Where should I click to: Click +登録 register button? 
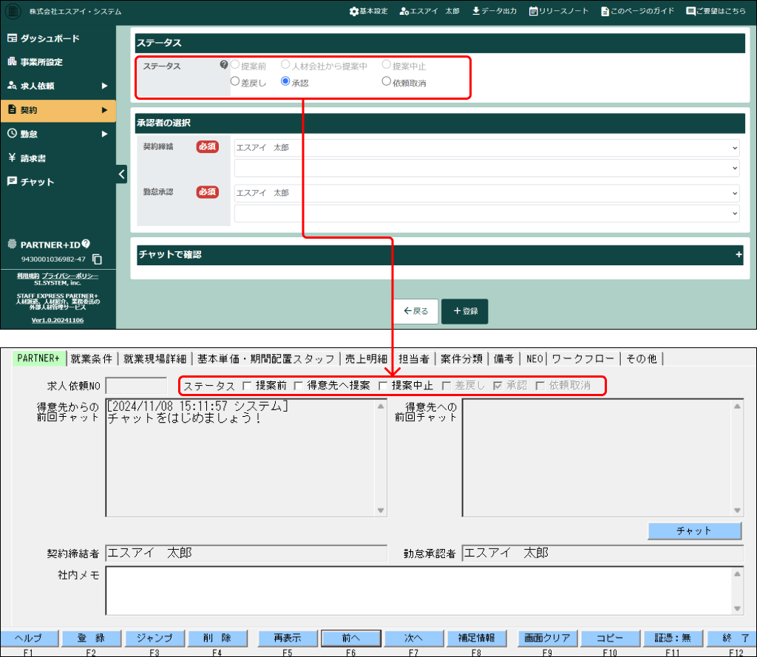[x=465, y=311]
